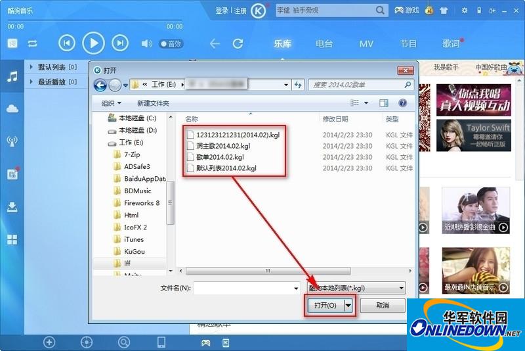The image size is (525, 351).
Task: Go to the previous track
Action: [x=66, y=43]
